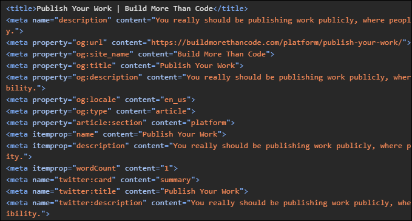Viewport: 412px width, 221px height.
Task: Click the wrapped text "bility." line
Action: tap(21, 88)
